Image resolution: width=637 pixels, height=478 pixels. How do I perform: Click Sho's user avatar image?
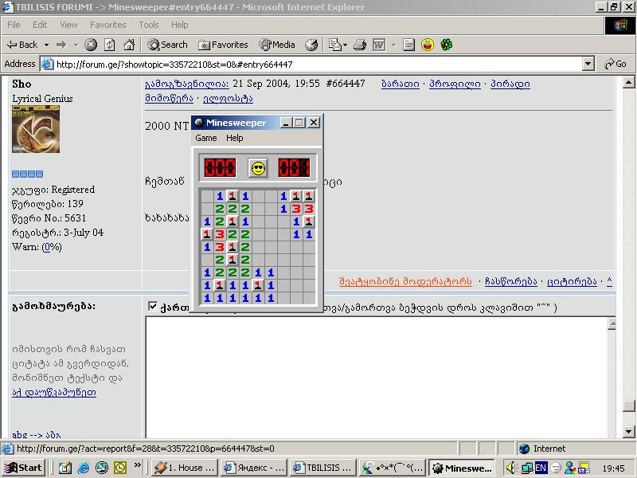point(36,129)
